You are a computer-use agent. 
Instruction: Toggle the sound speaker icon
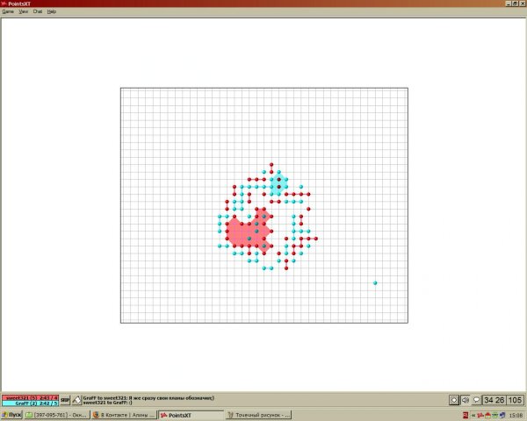tap(465, 400)
